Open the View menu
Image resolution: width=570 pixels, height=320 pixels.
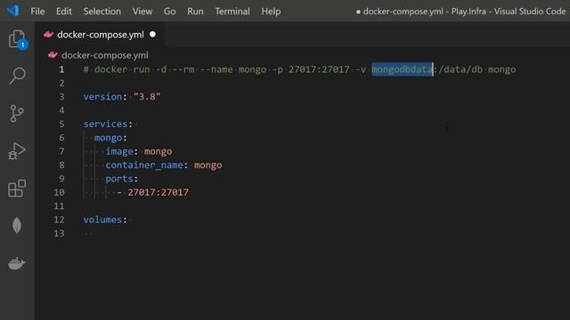coord(142,12)
